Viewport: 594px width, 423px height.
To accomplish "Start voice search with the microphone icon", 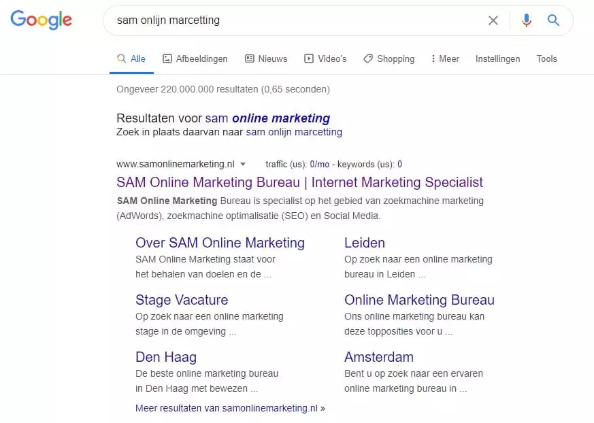I will tap(526, 20).
